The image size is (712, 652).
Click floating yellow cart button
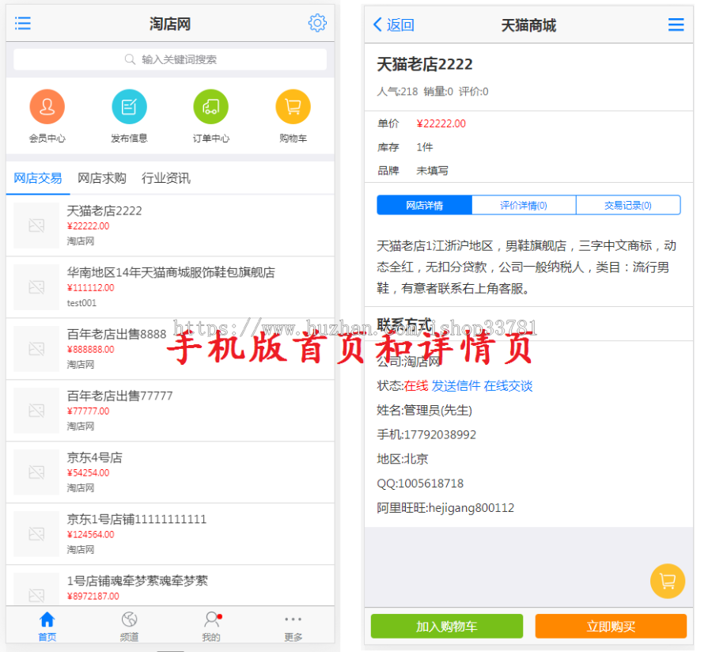(668, 581)
